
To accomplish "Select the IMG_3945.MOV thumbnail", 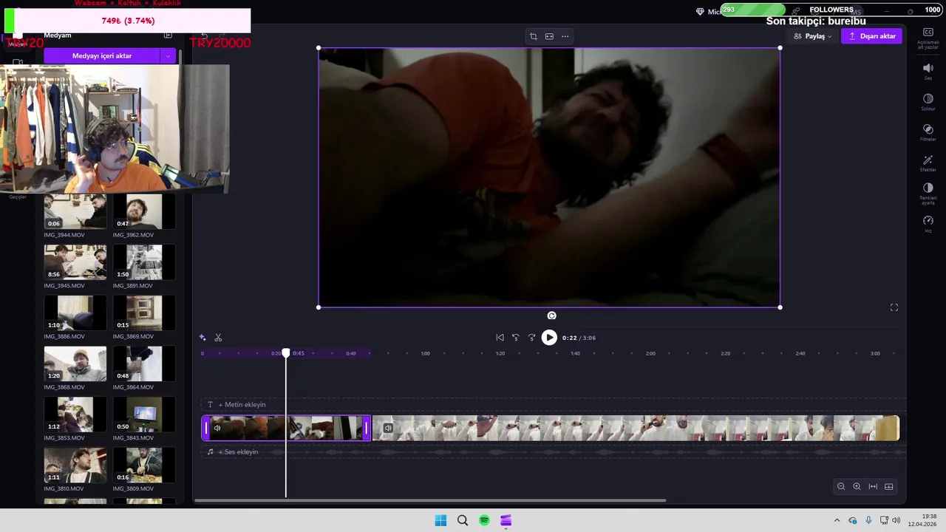I will [75, 262].
